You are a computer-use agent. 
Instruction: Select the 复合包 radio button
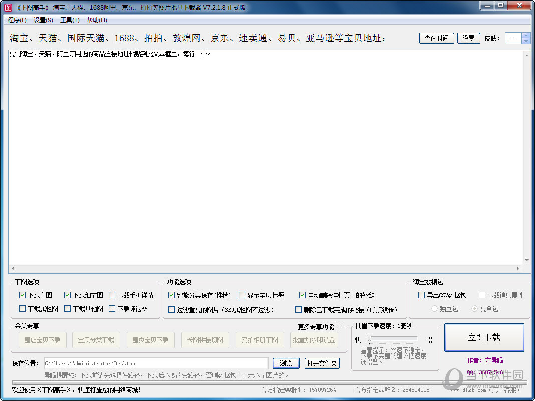(x=474, y=308)
